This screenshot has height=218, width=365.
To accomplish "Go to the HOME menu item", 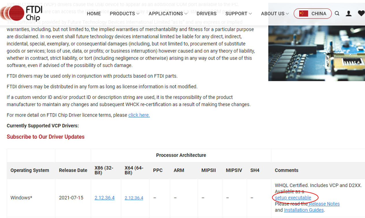I will tap(94, 14).
